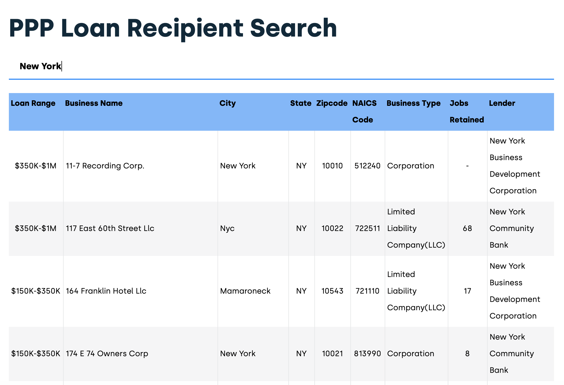Viewport: 564px width, 385px height.
Task: Sort by the Business Name column header
Action: click(94, 103)
